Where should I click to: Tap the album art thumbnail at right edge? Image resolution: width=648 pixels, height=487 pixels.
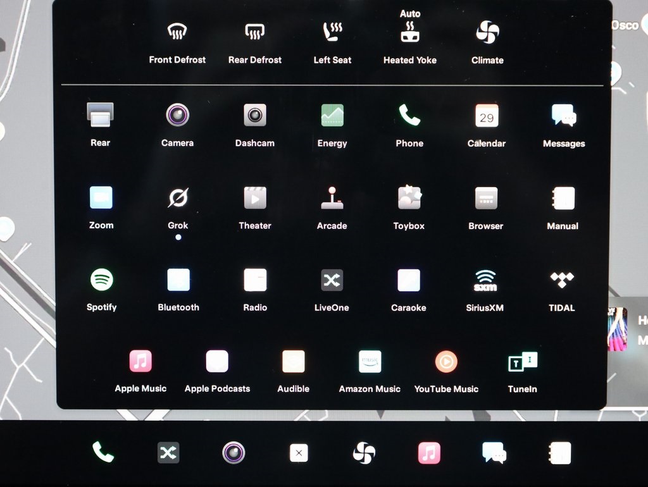pos(618,328)
